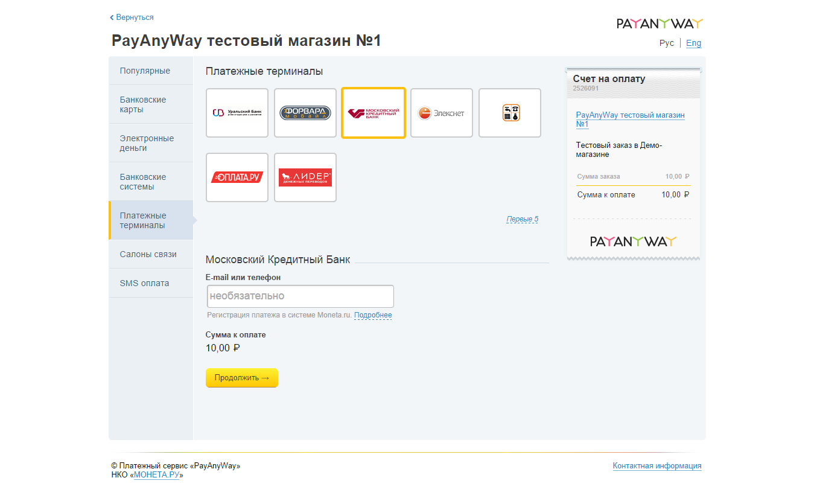Pick the Элекснет terminal tile

tap(442, 113)
